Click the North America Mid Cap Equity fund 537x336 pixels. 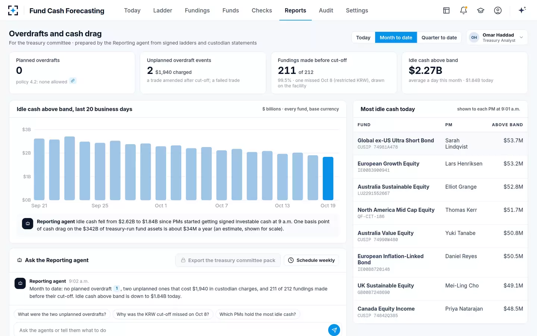coord(396,210)
